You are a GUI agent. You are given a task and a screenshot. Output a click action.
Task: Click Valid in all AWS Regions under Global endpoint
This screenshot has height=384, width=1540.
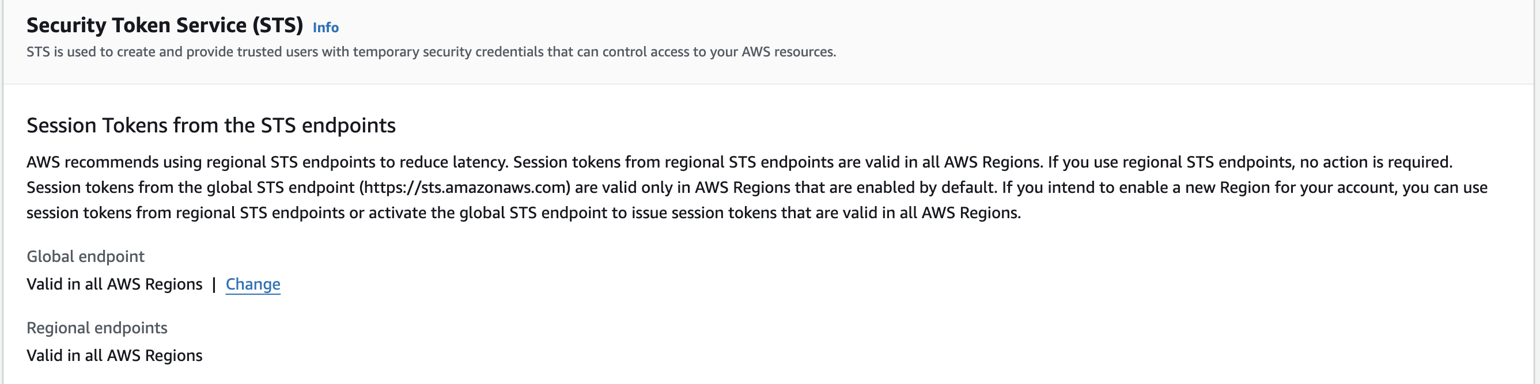click(x=114, y=284)
